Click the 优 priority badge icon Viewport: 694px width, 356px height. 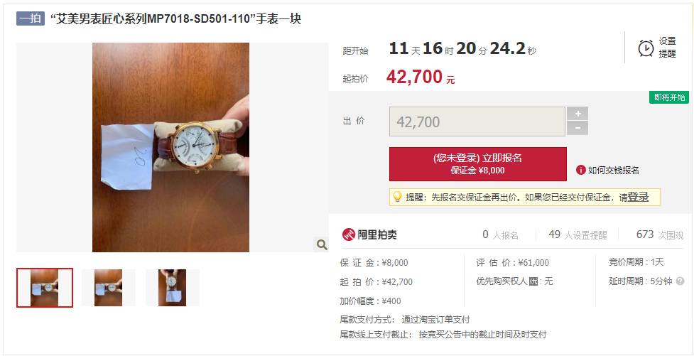tap(533, 281)
